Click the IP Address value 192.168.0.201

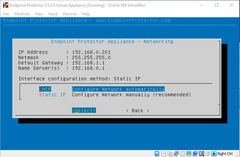pos(91,52)
